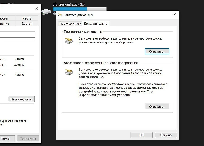
Task: Open the Доступ tab in properties
Action: click(x=27, y=24)
